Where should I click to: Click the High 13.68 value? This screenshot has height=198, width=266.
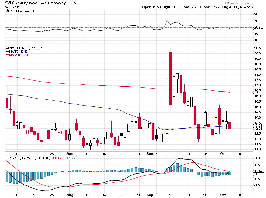tap(171, 7)
